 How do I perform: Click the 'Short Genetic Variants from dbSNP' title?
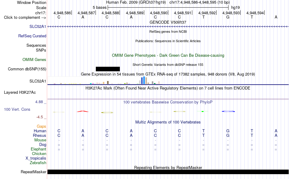pyautogui.click(x=168, y=65)
